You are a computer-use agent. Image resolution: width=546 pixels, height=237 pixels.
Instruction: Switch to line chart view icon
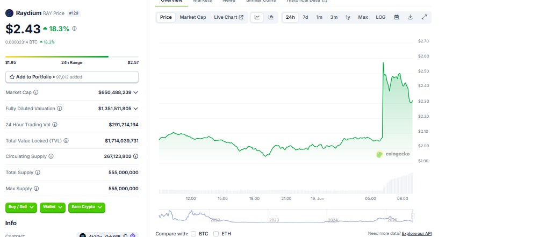[257, 17]
